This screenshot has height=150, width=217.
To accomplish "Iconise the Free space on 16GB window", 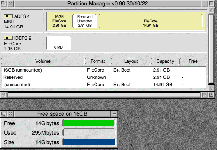I will [x=114, y=114].
